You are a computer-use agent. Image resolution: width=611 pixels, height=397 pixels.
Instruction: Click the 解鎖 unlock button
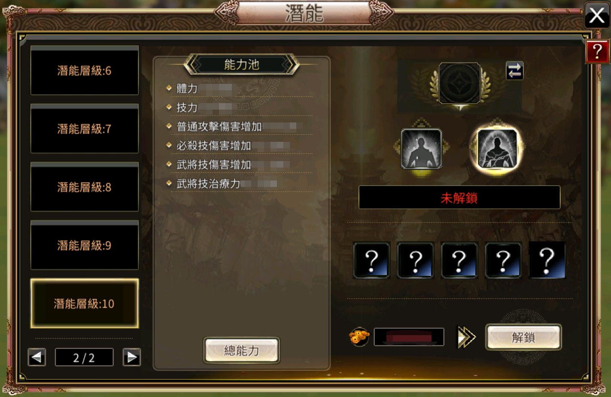523,337
